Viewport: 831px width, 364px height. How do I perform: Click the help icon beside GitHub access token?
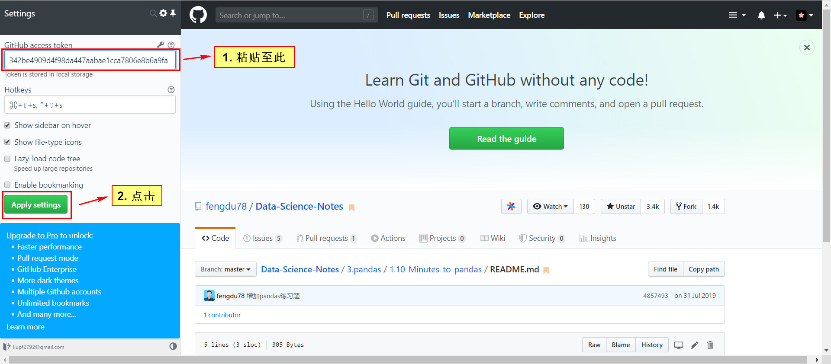(x=171, y=45)
